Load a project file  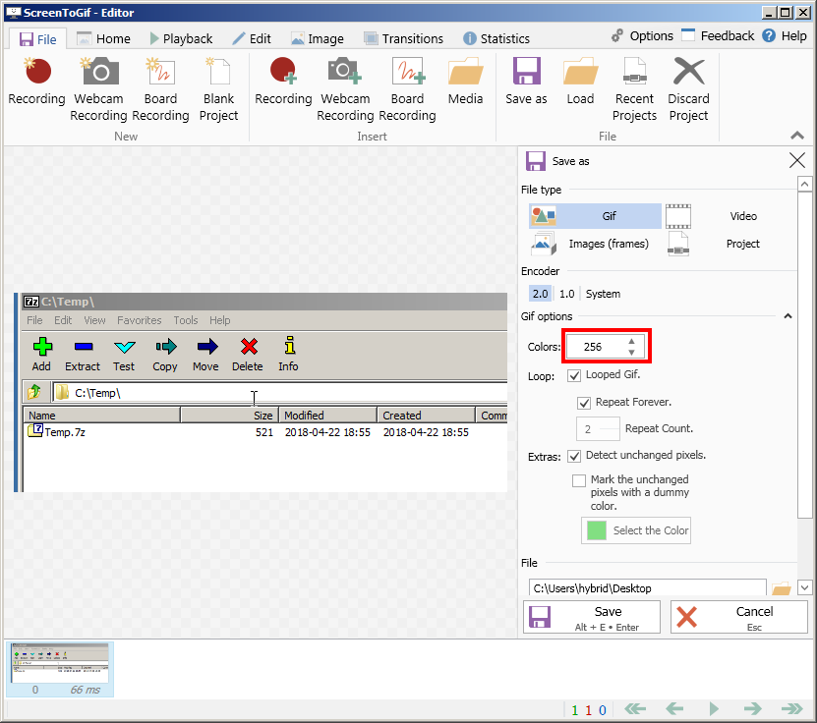[580, 82]
